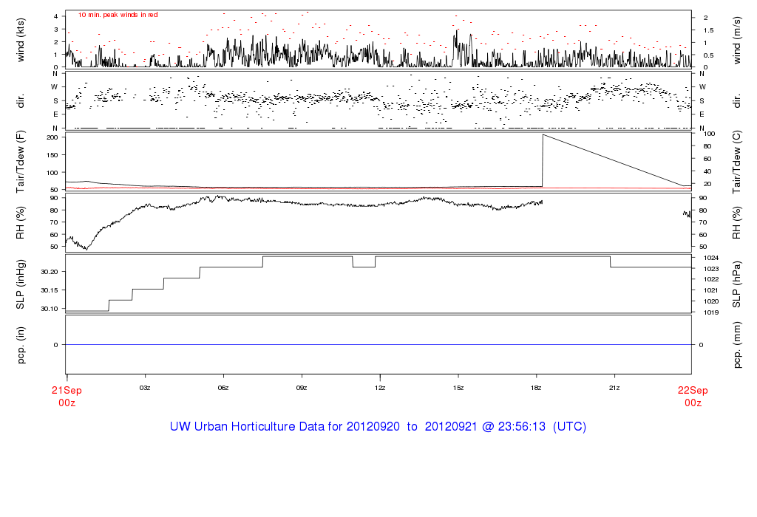
Task: Click the '12z' time axis tick label
Action: pos(380,388)
